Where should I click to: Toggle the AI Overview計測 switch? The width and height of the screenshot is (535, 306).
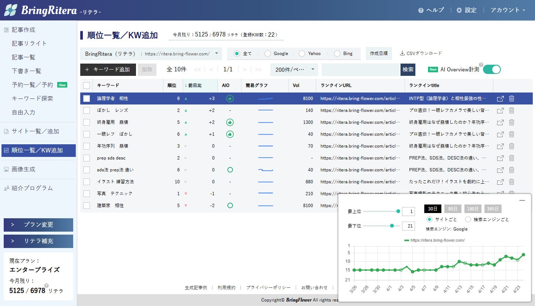pos(492,70)
